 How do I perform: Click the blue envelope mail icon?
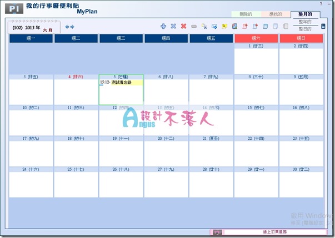click(214, 26)
